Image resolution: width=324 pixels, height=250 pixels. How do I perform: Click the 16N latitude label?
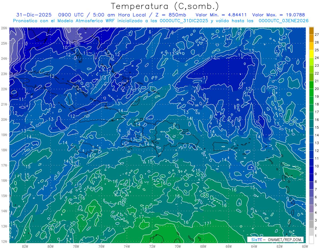pyautogui.click(x=4, y=180)
